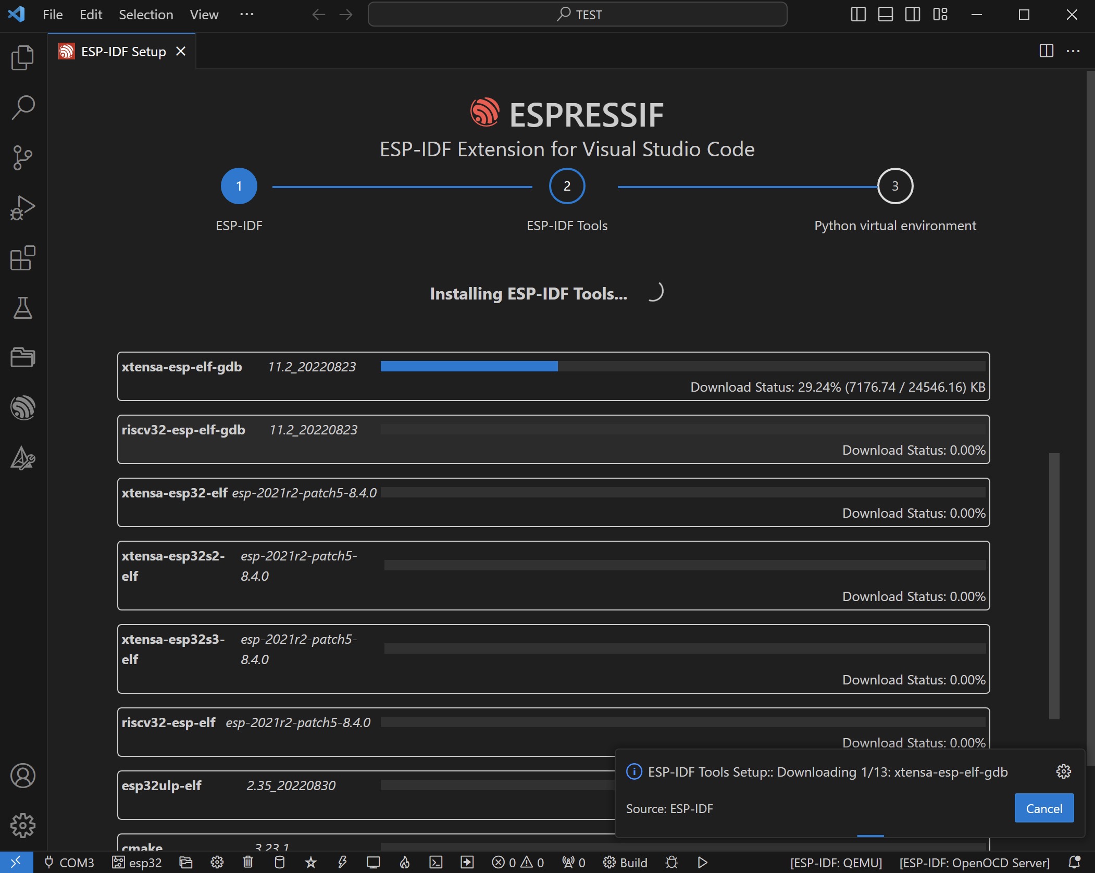Open the Selection menu

coord(146,15)
